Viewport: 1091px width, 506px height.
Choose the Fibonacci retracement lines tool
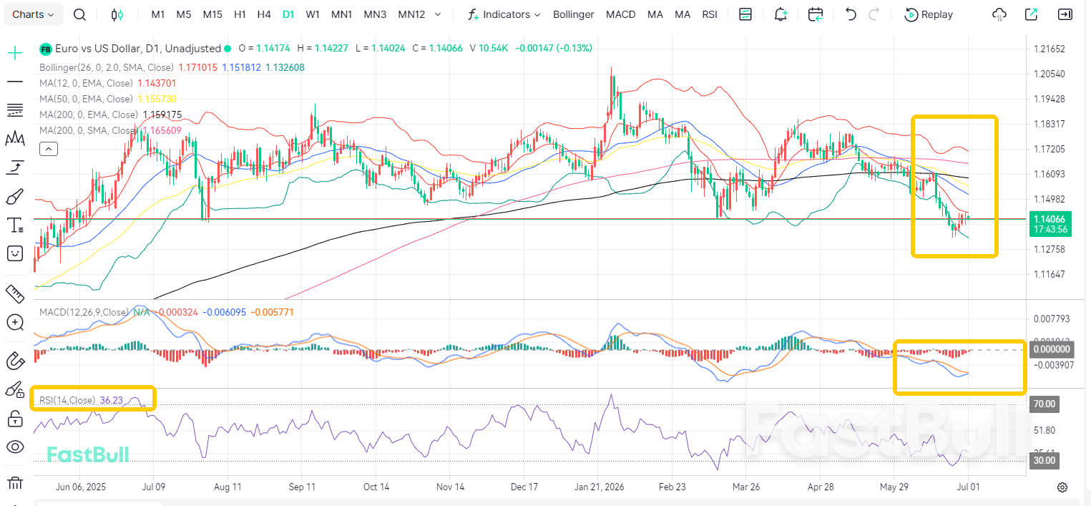[x=15, y=110]
